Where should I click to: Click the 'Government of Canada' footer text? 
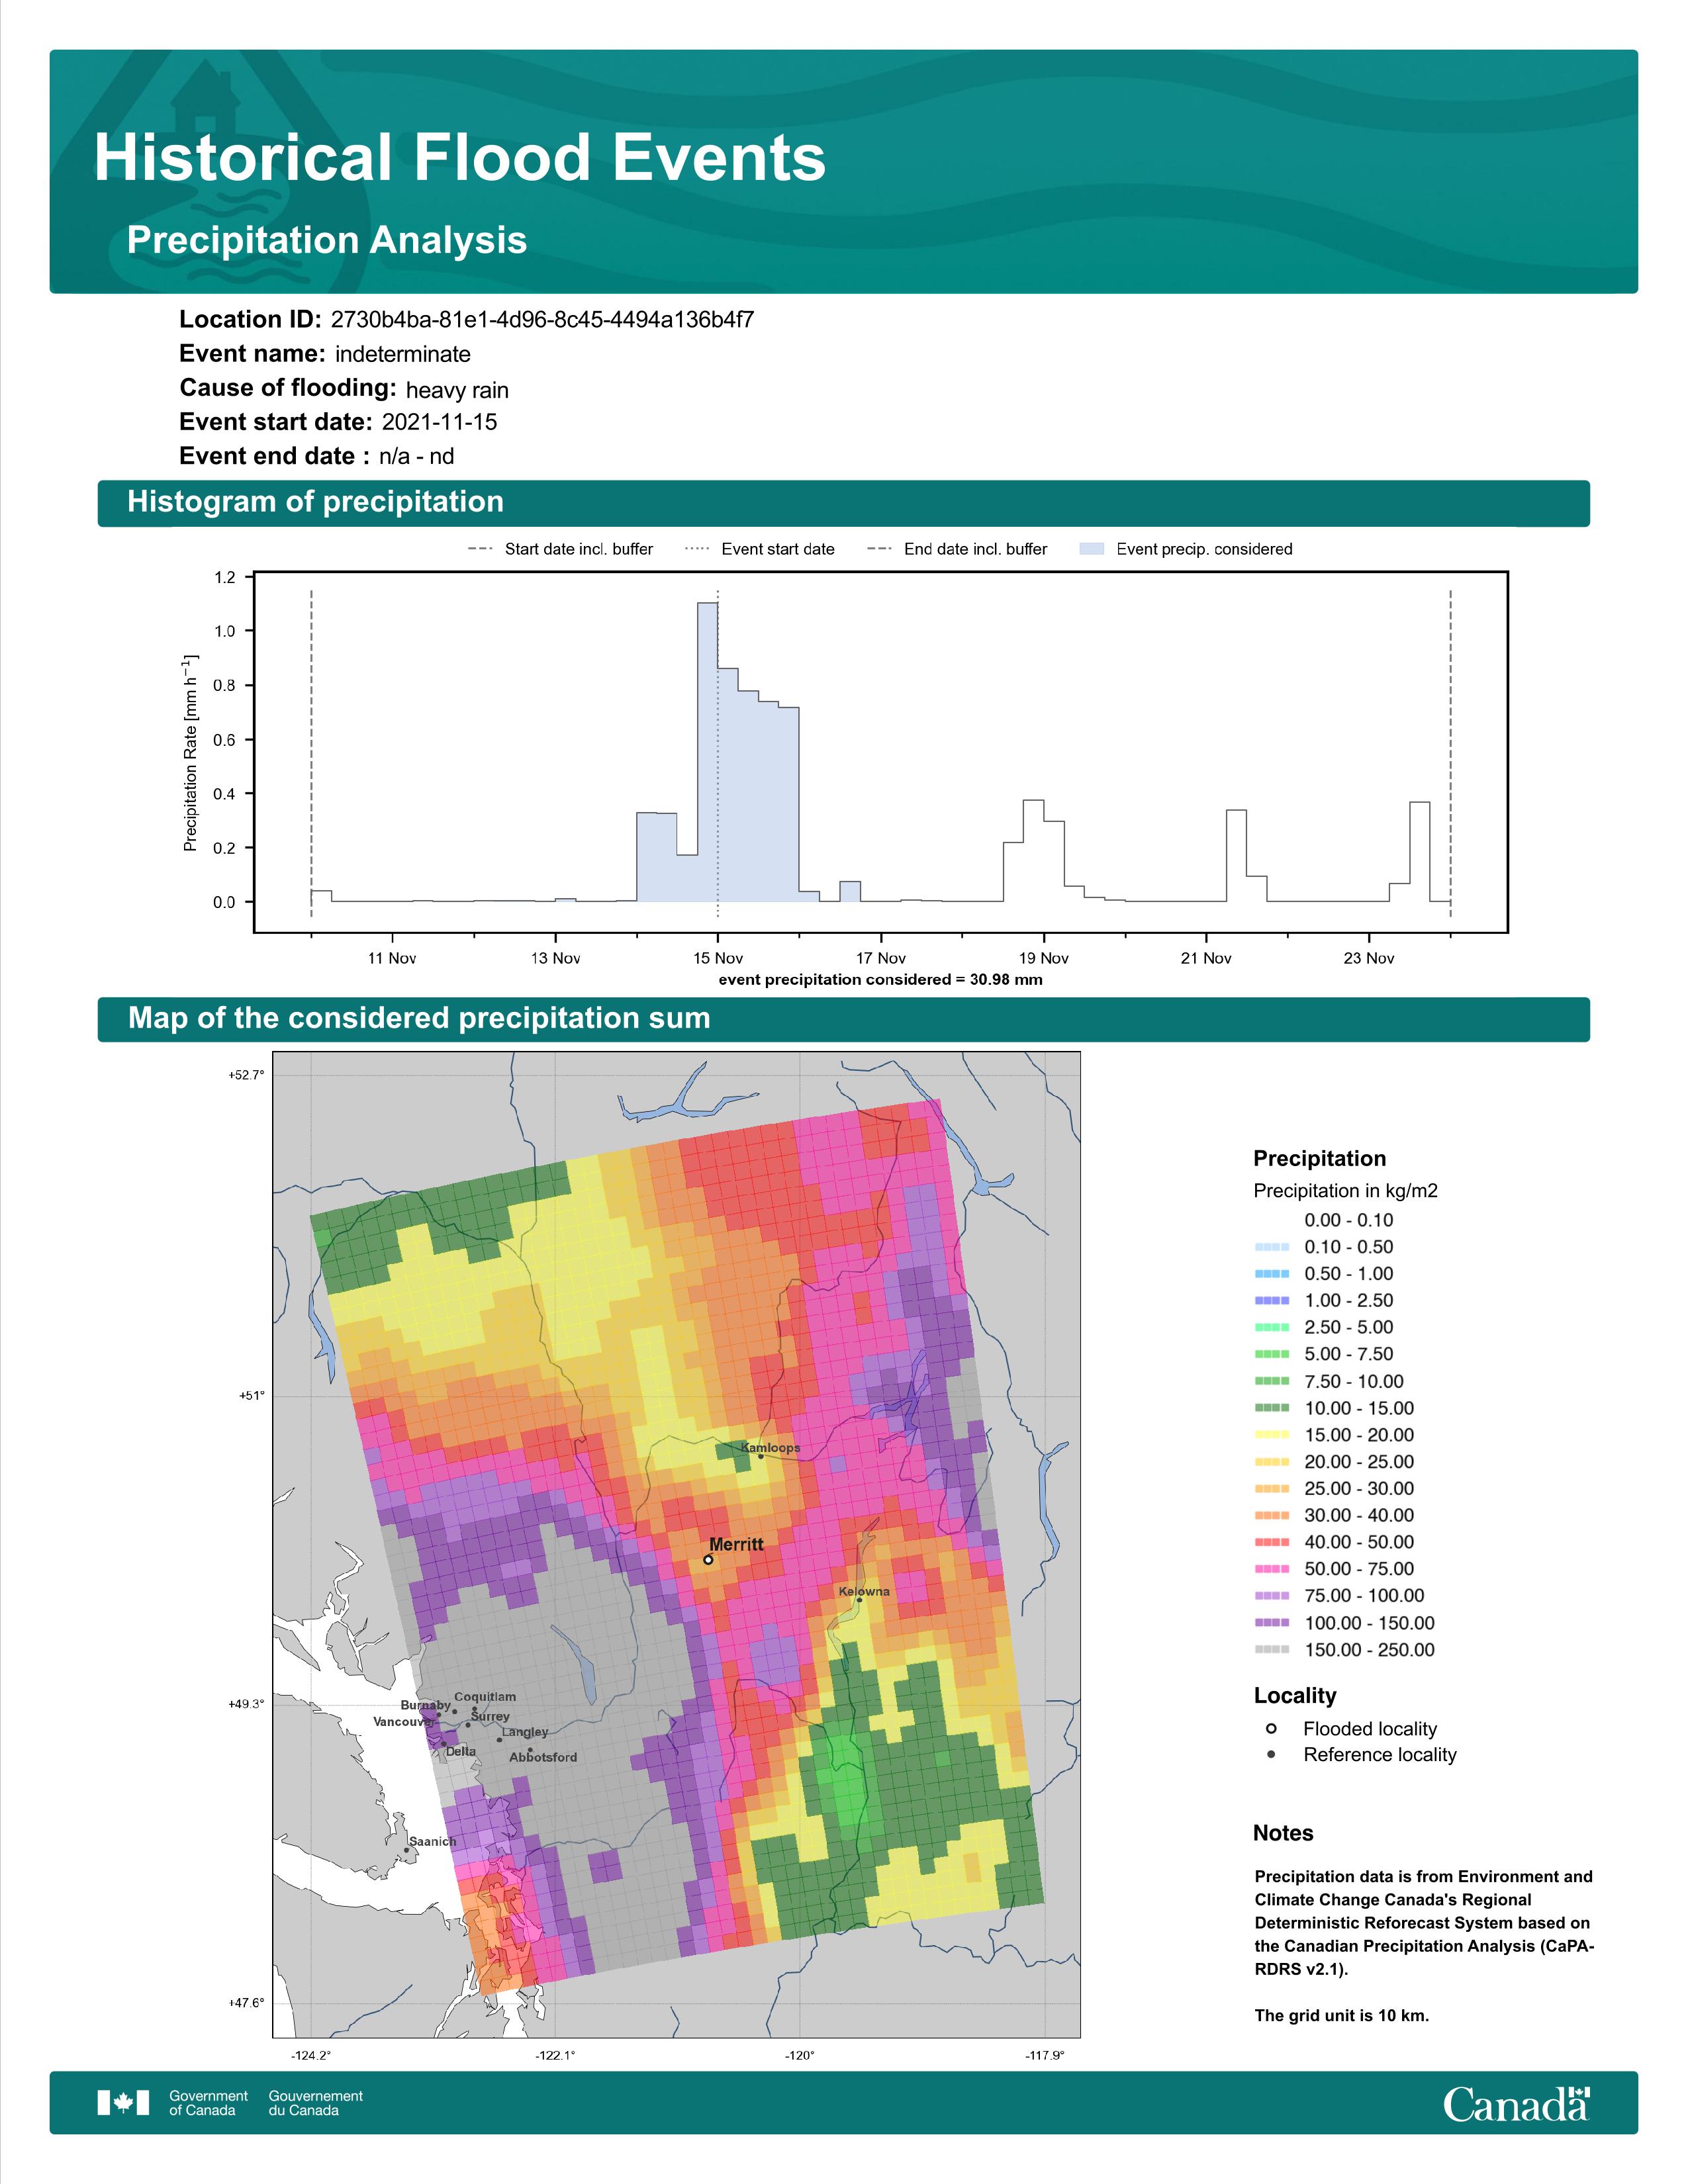pyautogui.click(x=208, y=2103)
